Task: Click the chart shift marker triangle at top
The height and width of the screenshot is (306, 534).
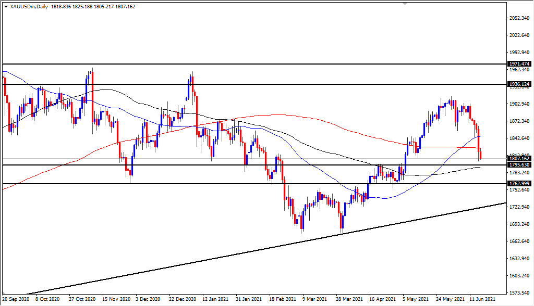Action: (405, 4)
